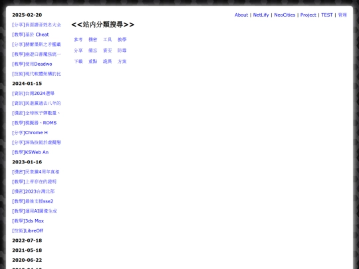Image resolution: width=359 pixels, height=269 pixels.
Task: Open the [資訊]民進黨過去八年 article
Action: coord(37,103)
